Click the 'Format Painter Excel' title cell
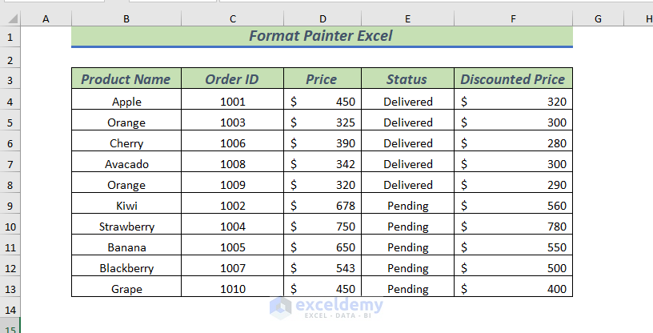This screenshot has width=653, height=333. [322, 36]
